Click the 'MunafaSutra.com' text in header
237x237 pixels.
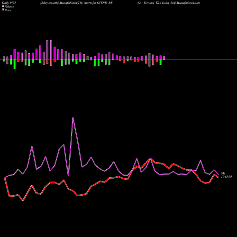[188, 3]
